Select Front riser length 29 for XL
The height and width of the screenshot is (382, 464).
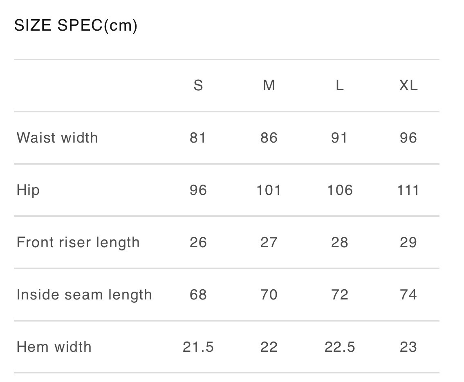(x=408, y=242)
